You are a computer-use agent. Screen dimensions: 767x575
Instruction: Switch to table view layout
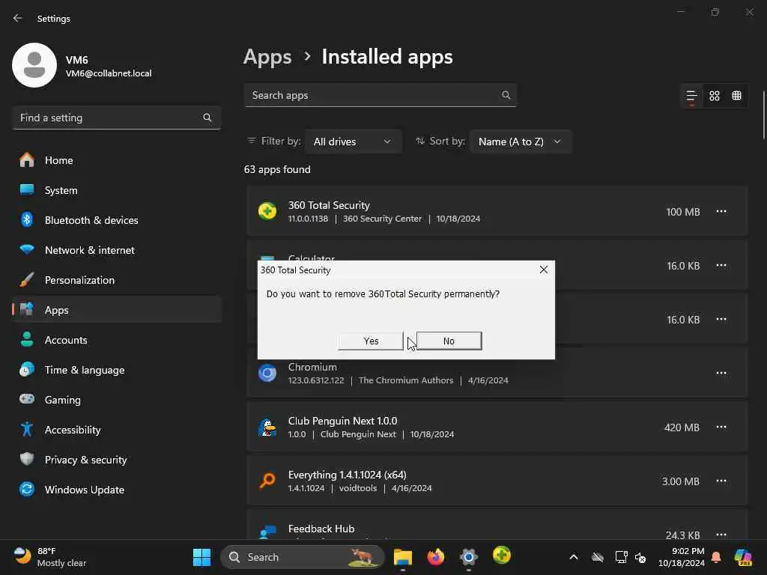[x=737, y=96]
